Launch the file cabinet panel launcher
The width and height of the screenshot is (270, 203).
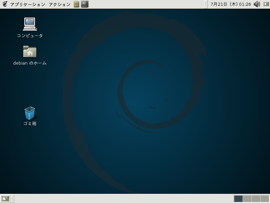[x=77, y=4]
